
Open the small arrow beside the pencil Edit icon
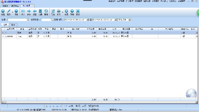click(x=12, y=12)
